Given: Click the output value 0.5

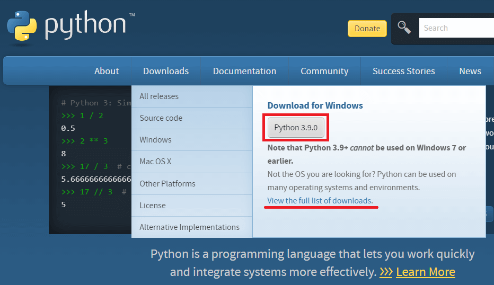Looking at the screenshot, I should click(68, 128).
